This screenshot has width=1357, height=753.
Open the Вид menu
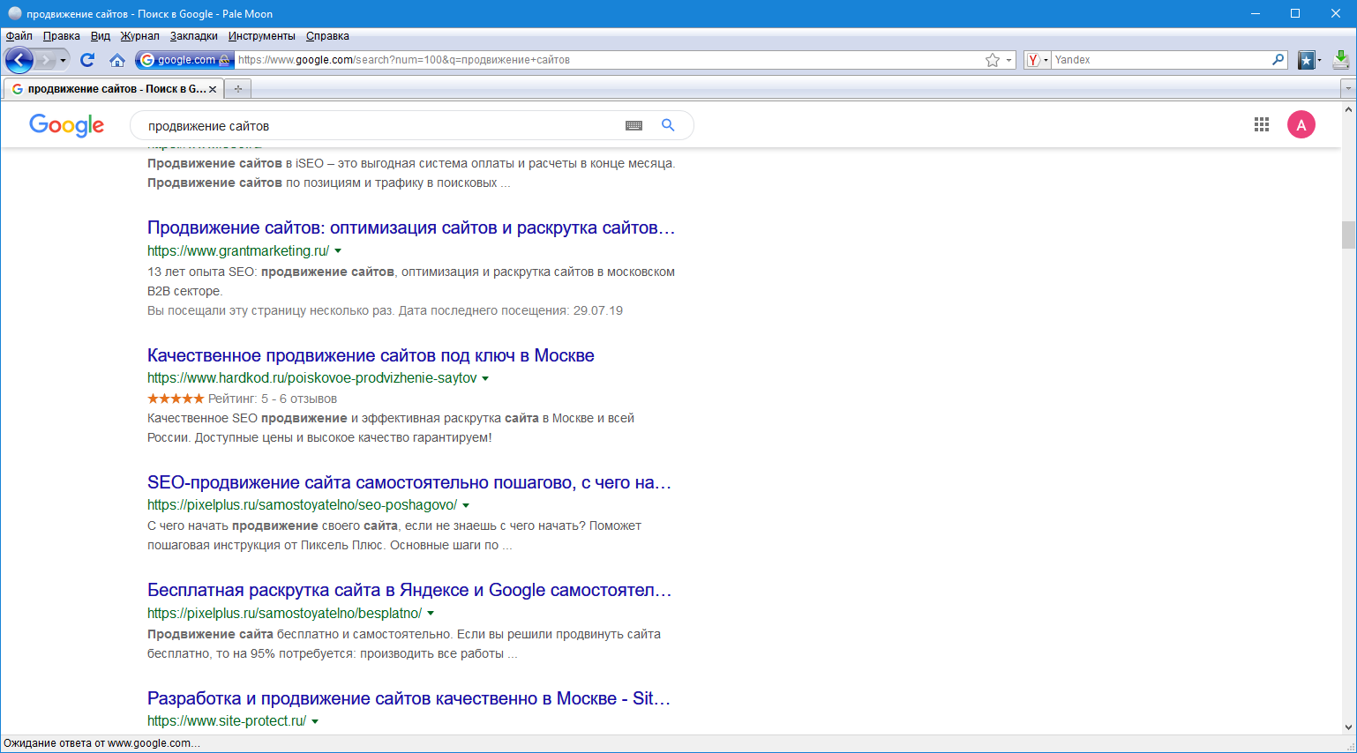101,36
